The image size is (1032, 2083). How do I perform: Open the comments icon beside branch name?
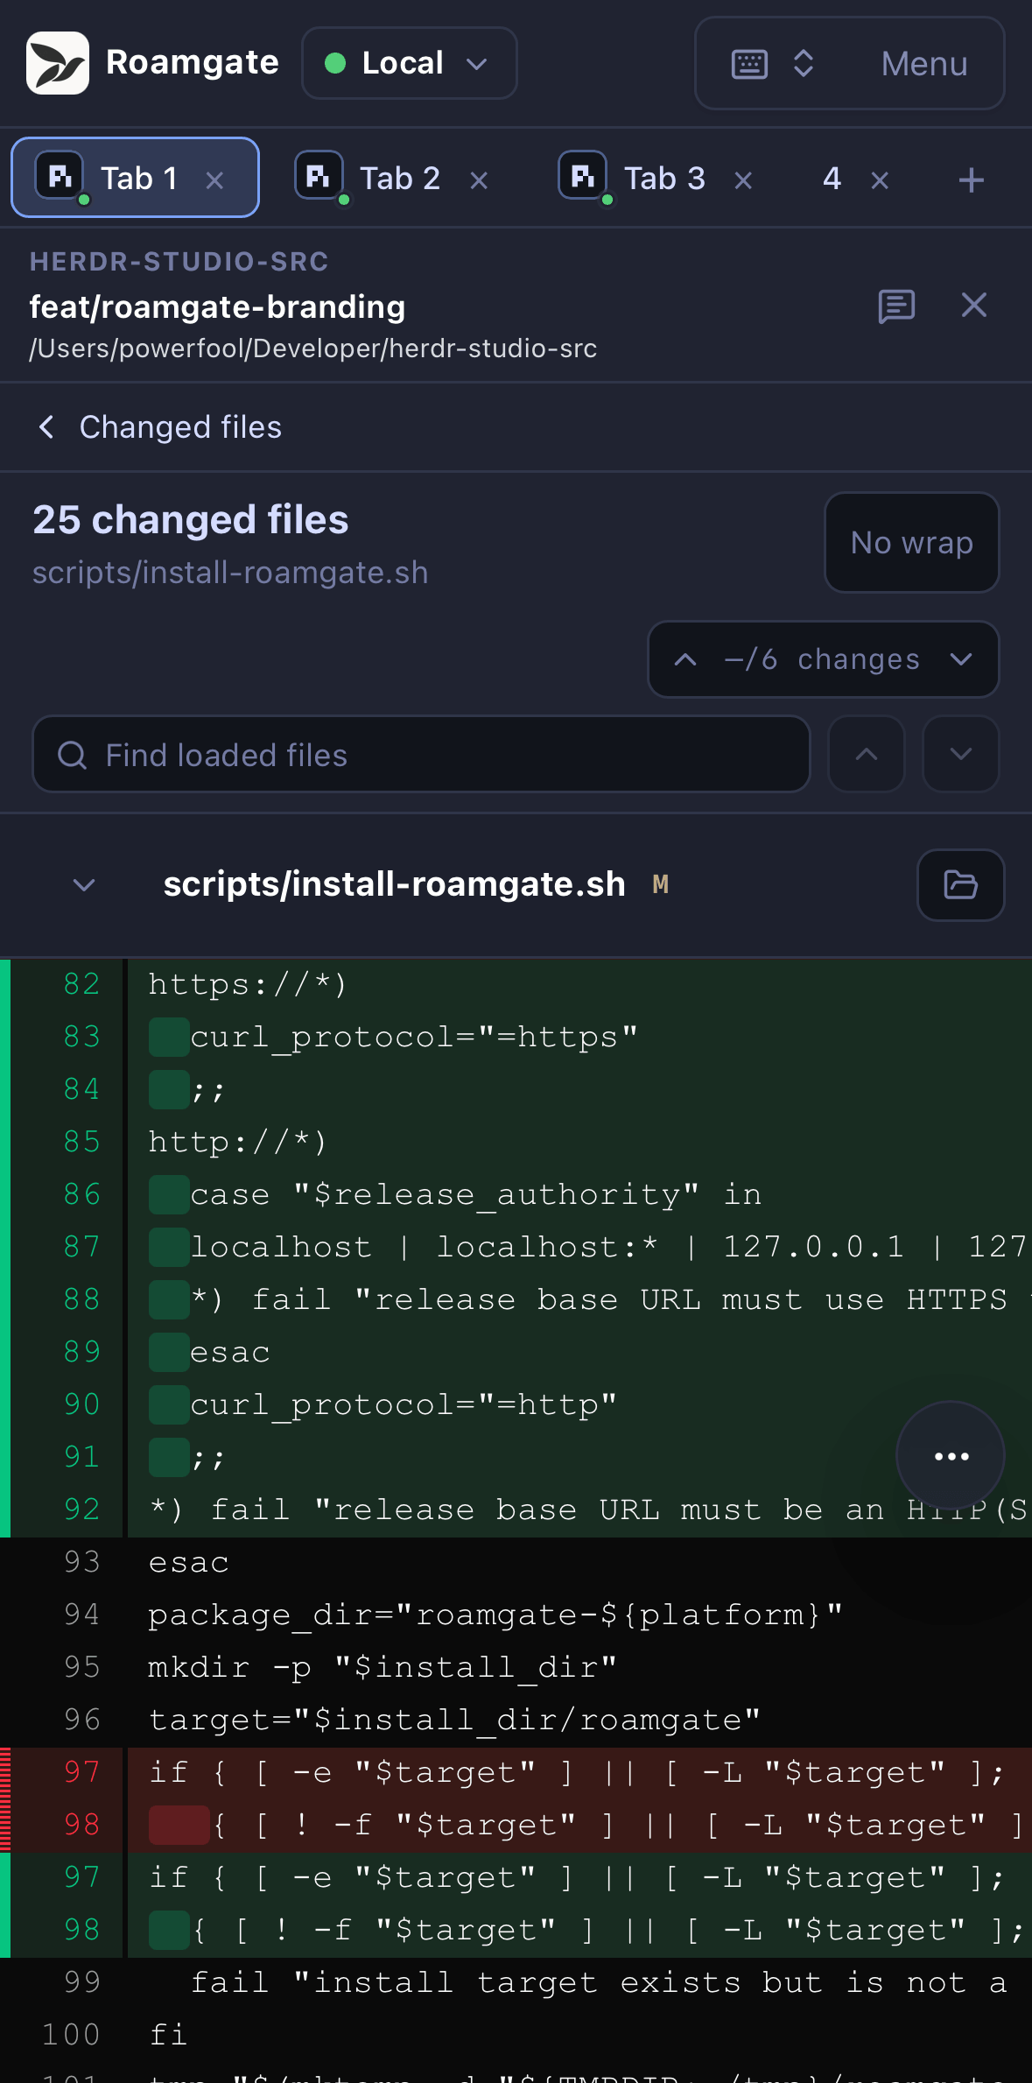tap(896, 306)
